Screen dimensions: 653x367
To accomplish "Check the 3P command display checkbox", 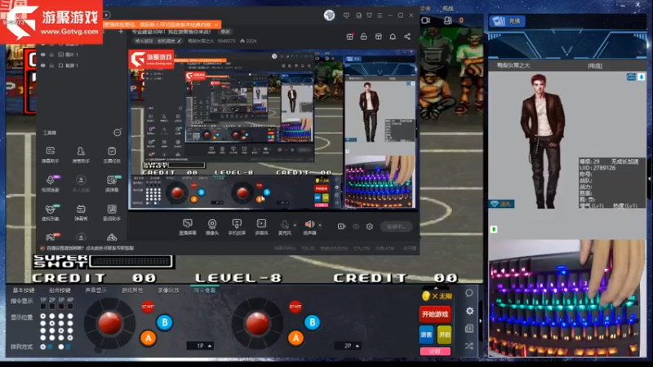I will (x=61, y=307).
